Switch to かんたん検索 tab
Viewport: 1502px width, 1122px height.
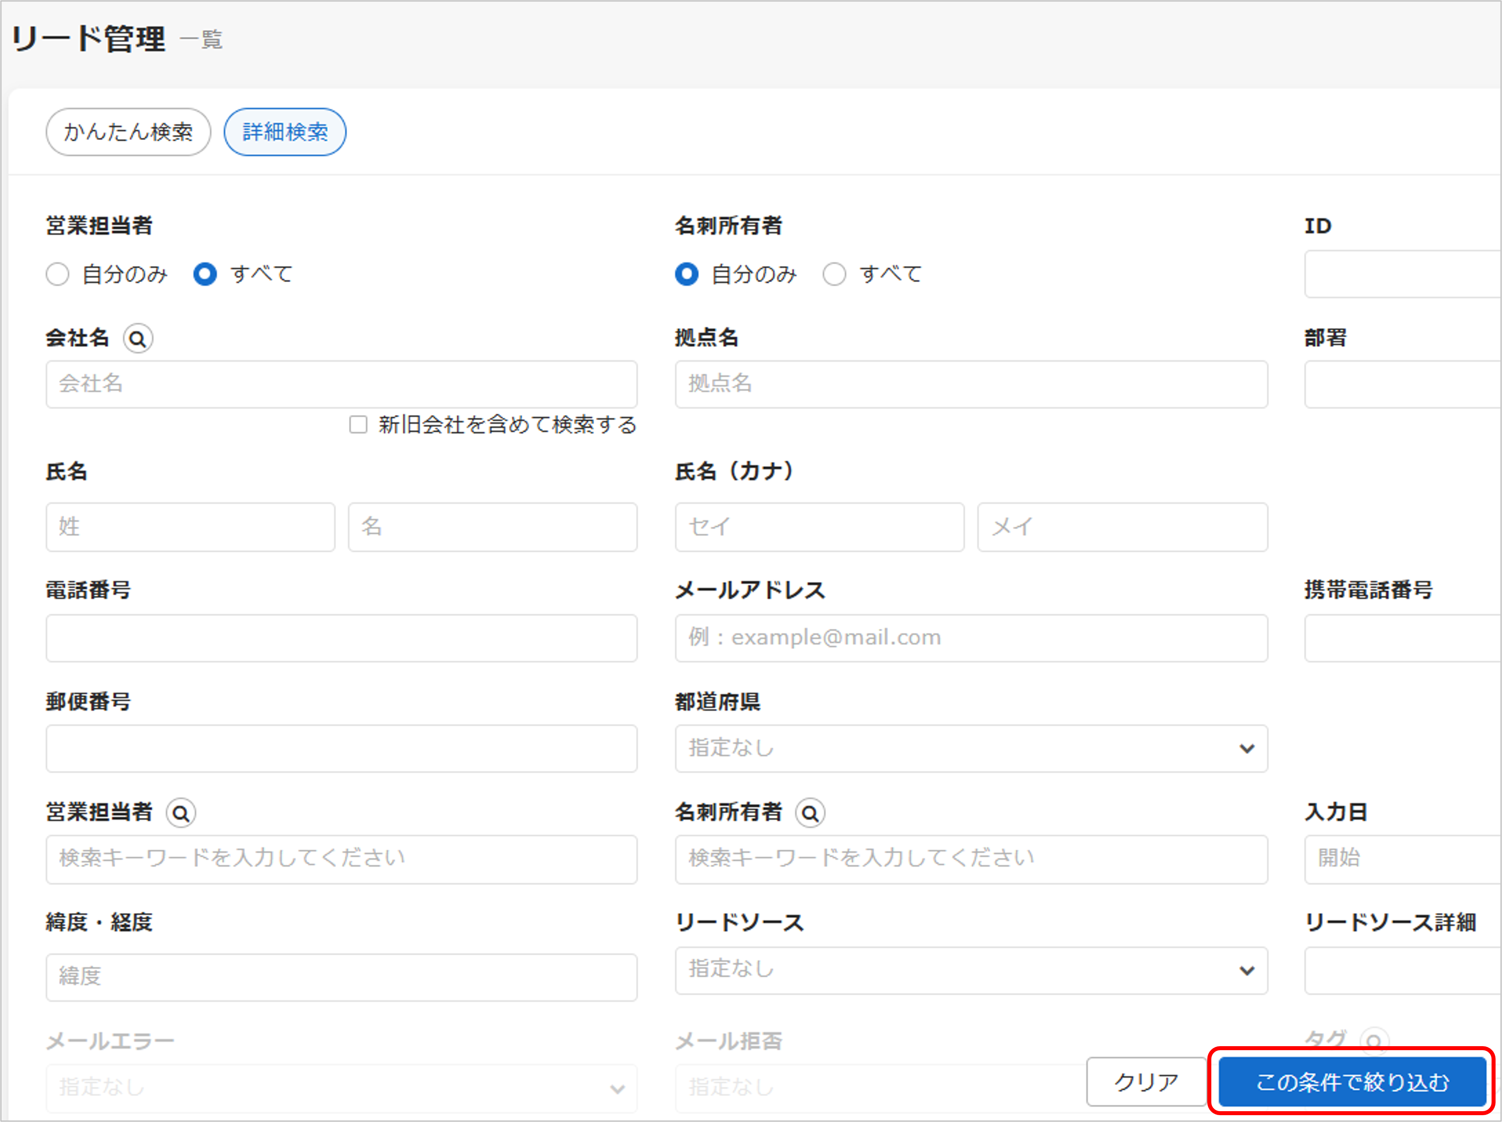(x=128, y=132)
